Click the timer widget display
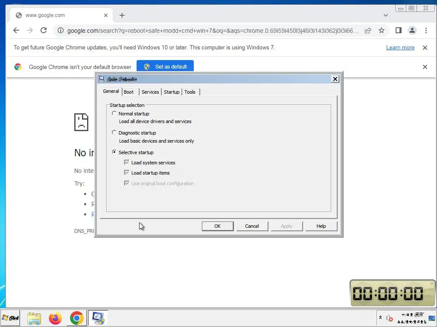 (x=388, y=293)
